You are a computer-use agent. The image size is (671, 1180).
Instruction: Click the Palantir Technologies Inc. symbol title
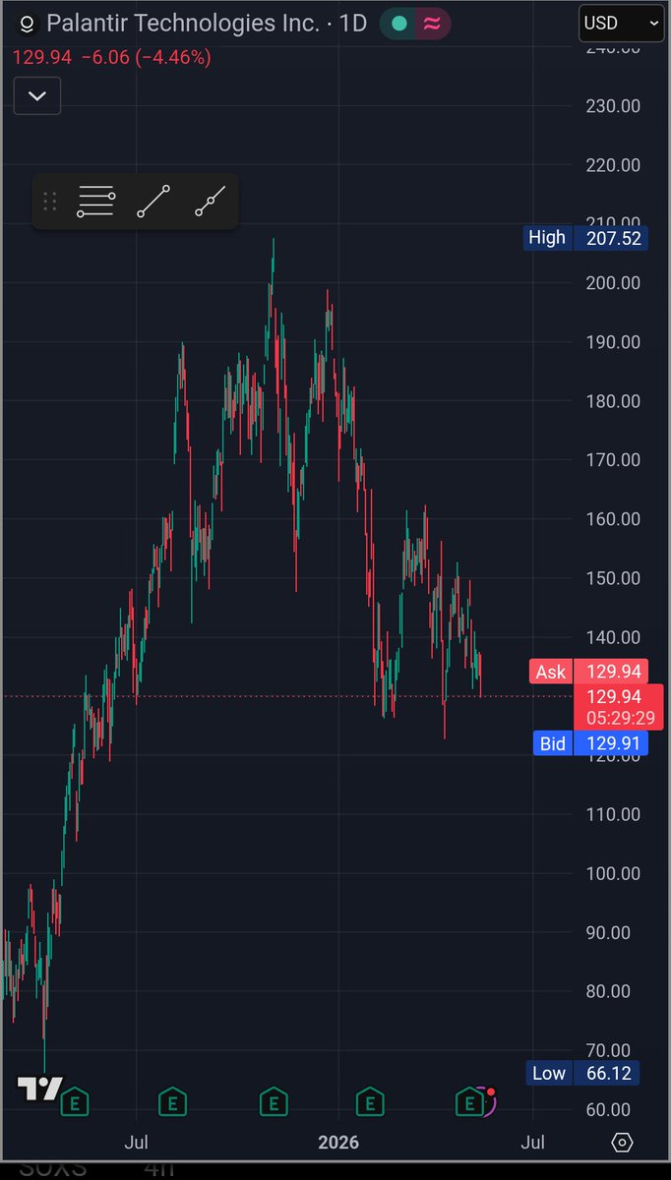pos(183,24)
